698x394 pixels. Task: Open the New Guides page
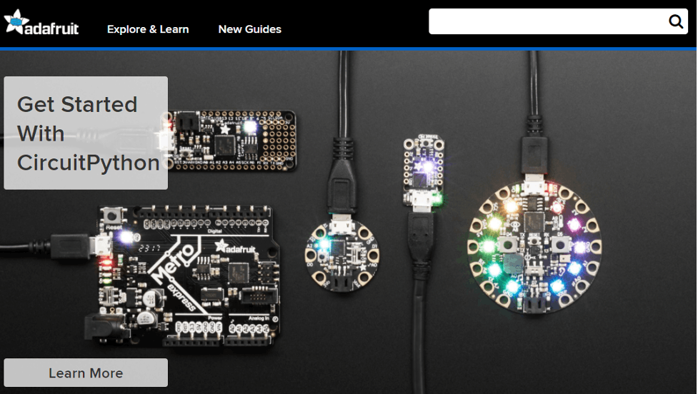[x=250, y=29]
